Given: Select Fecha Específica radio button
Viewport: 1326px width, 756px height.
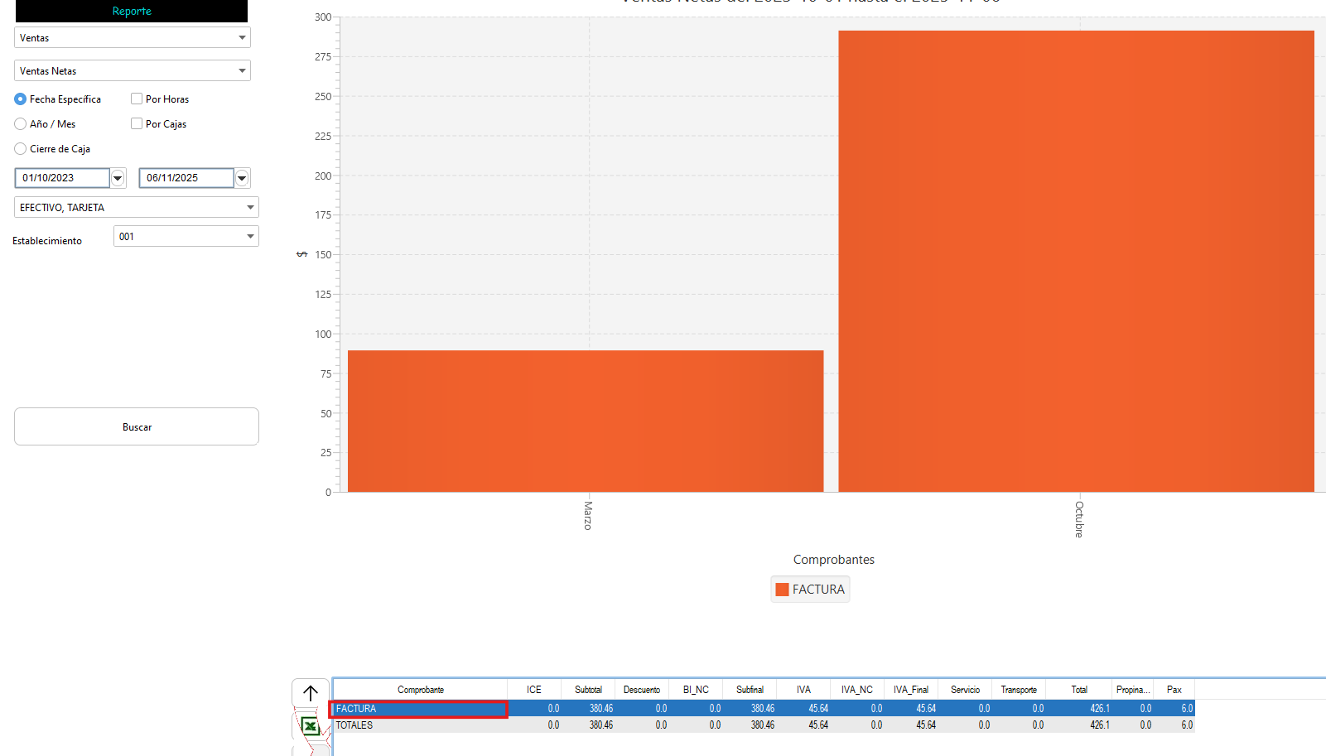Looking at the screenshot, I should click(x=21, y=99).
